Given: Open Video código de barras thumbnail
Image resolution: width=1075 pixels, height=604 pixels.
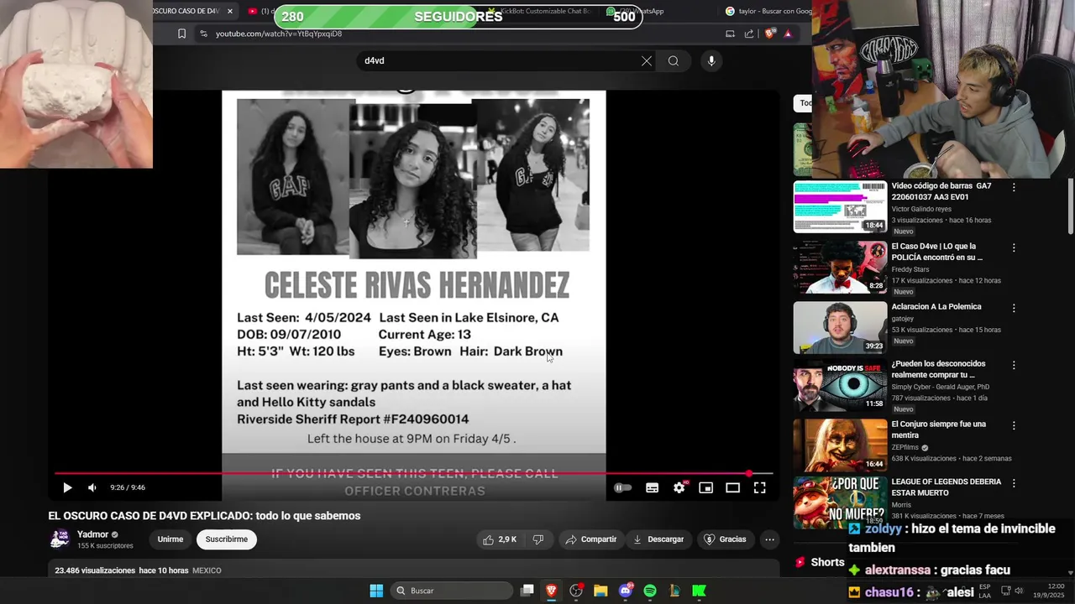Looking at the screenshot, I should (840, 206).
